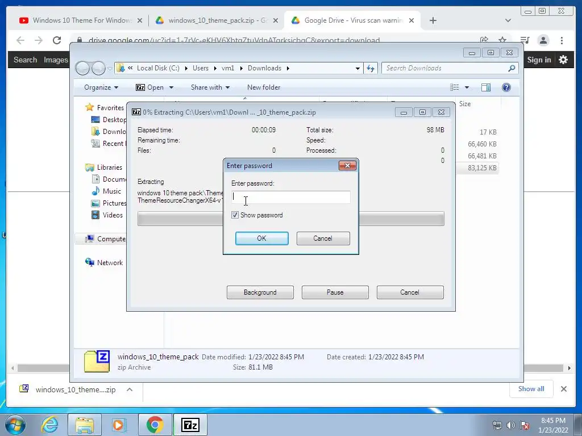582x436 pixels.
Task: Create a New folder in Downloads
Action: pyautogui.click(x=264, y=87)
